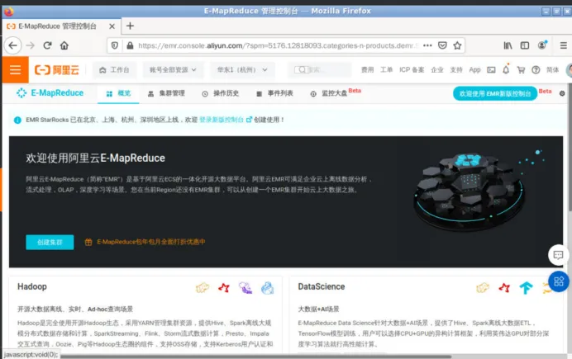Image resolution: width=572 pixels, height=359 pixels.
Task: Open 操作历史 tab
Action: coord(221,93)
